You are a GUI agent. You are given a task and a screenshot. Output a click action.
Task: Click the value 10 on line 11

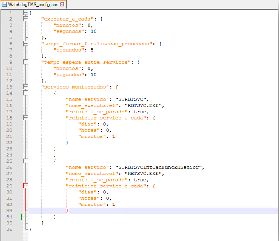(93, 75)
